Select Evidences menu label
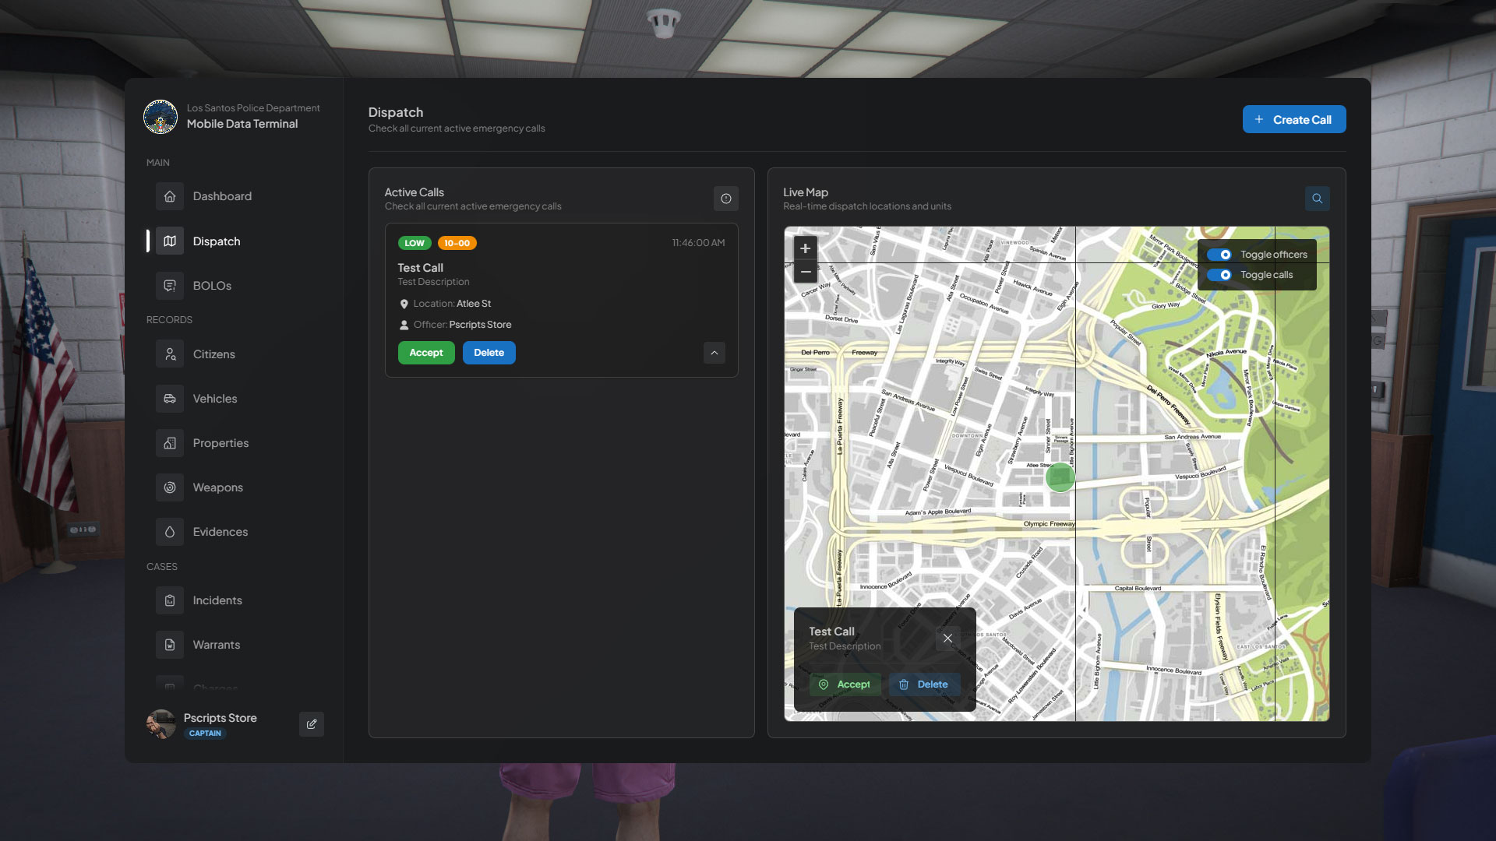The height and width of the screenshot is (841, 1496). [x=221, y=532]
